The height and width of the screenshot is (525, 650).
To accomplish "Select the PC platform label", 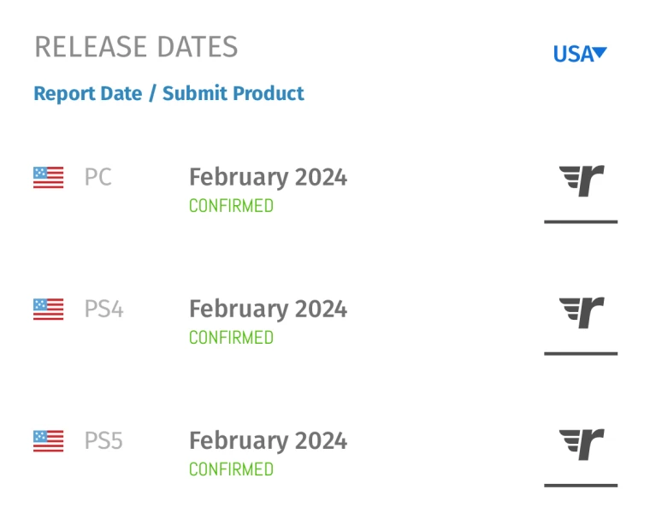I will pyautogui.click(x=97, y=177).
